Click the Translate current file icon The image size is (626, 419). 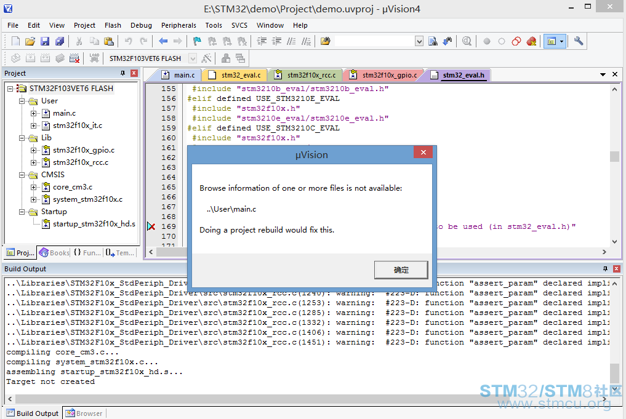(15, 58)
